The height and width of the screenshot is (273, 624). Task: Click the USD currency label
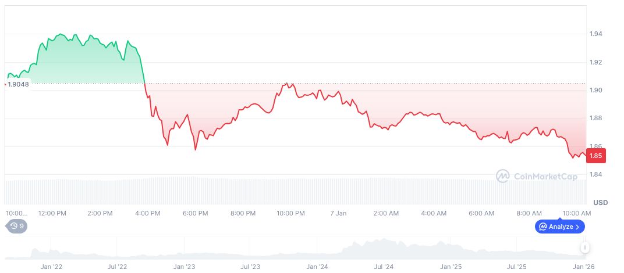coord(600,202)
